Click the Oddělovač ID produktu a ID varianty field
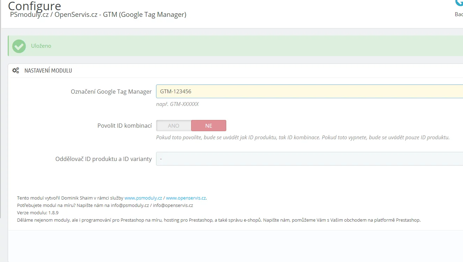The image size is (463, 262). click(309, 159)
